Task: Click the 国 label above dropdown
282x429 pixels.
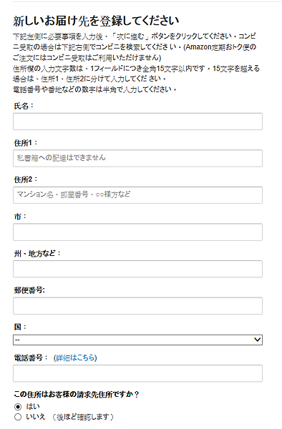Action: click(18, 327)
